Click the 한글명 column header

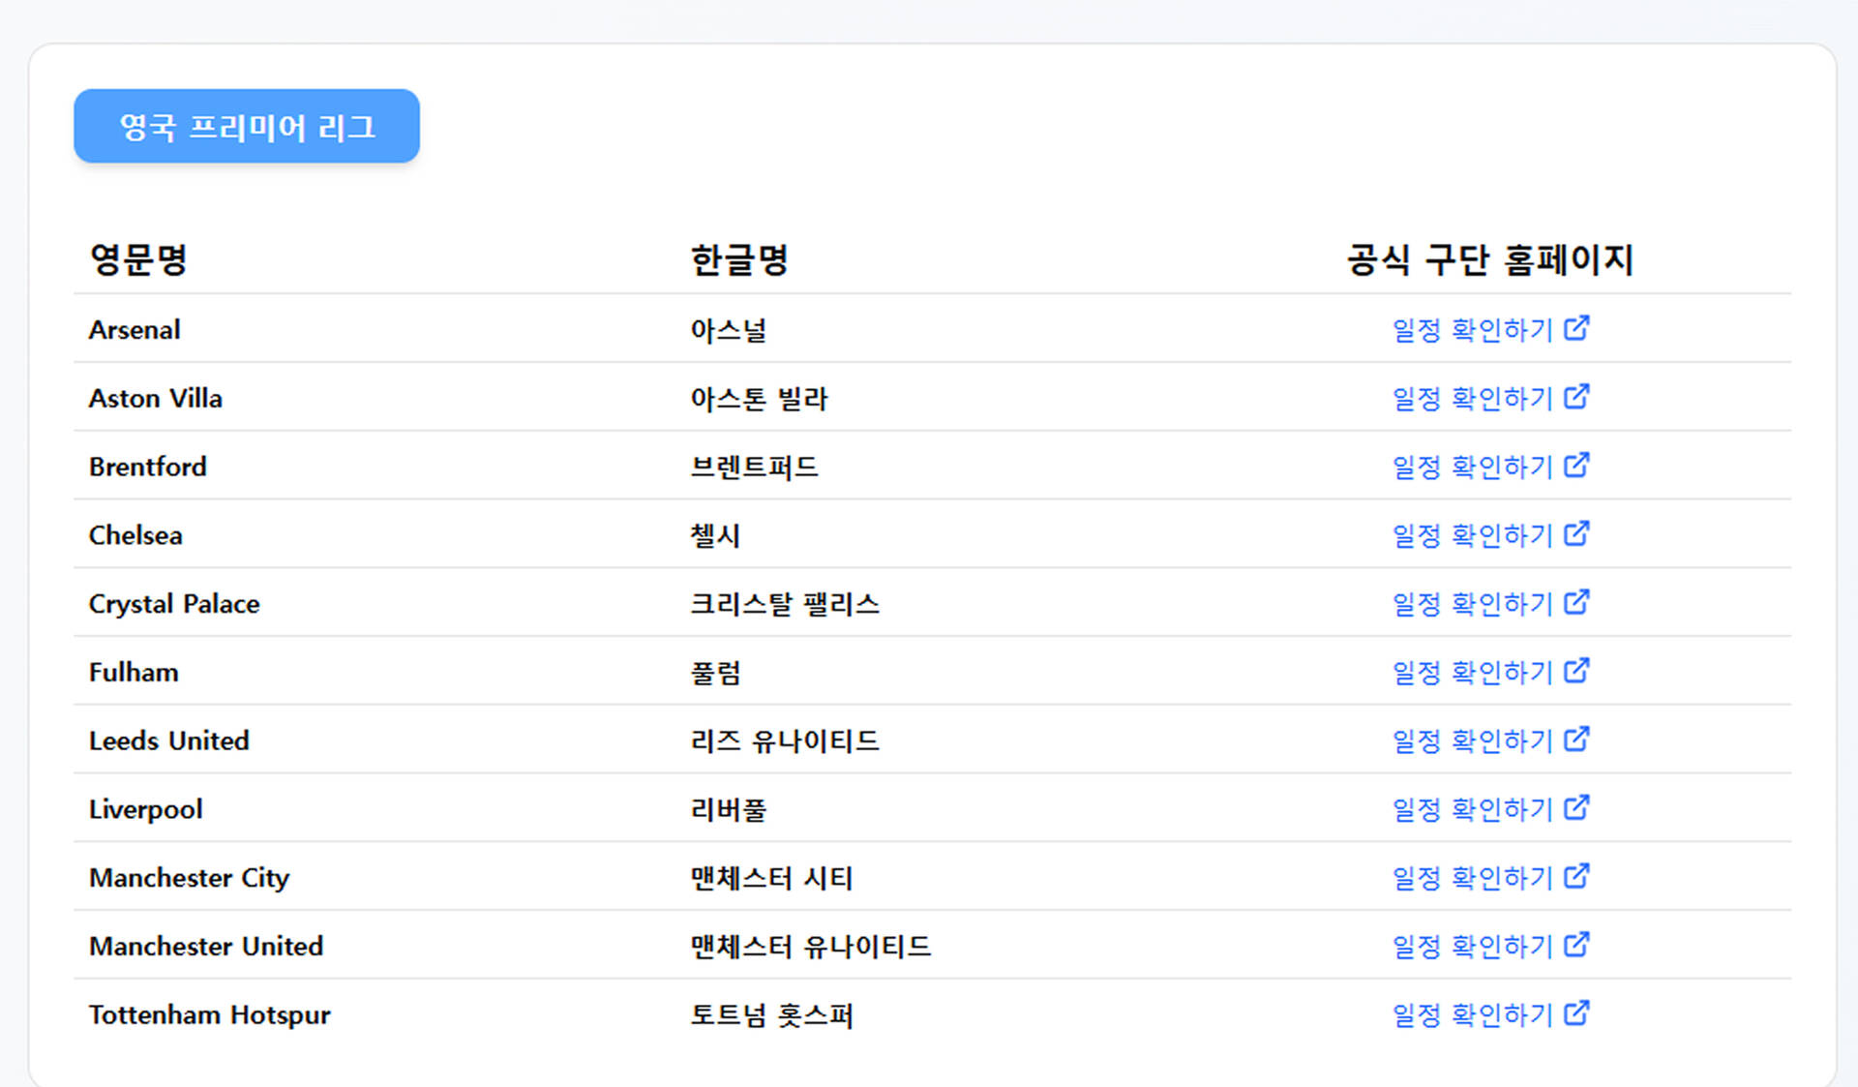point(739,259)
